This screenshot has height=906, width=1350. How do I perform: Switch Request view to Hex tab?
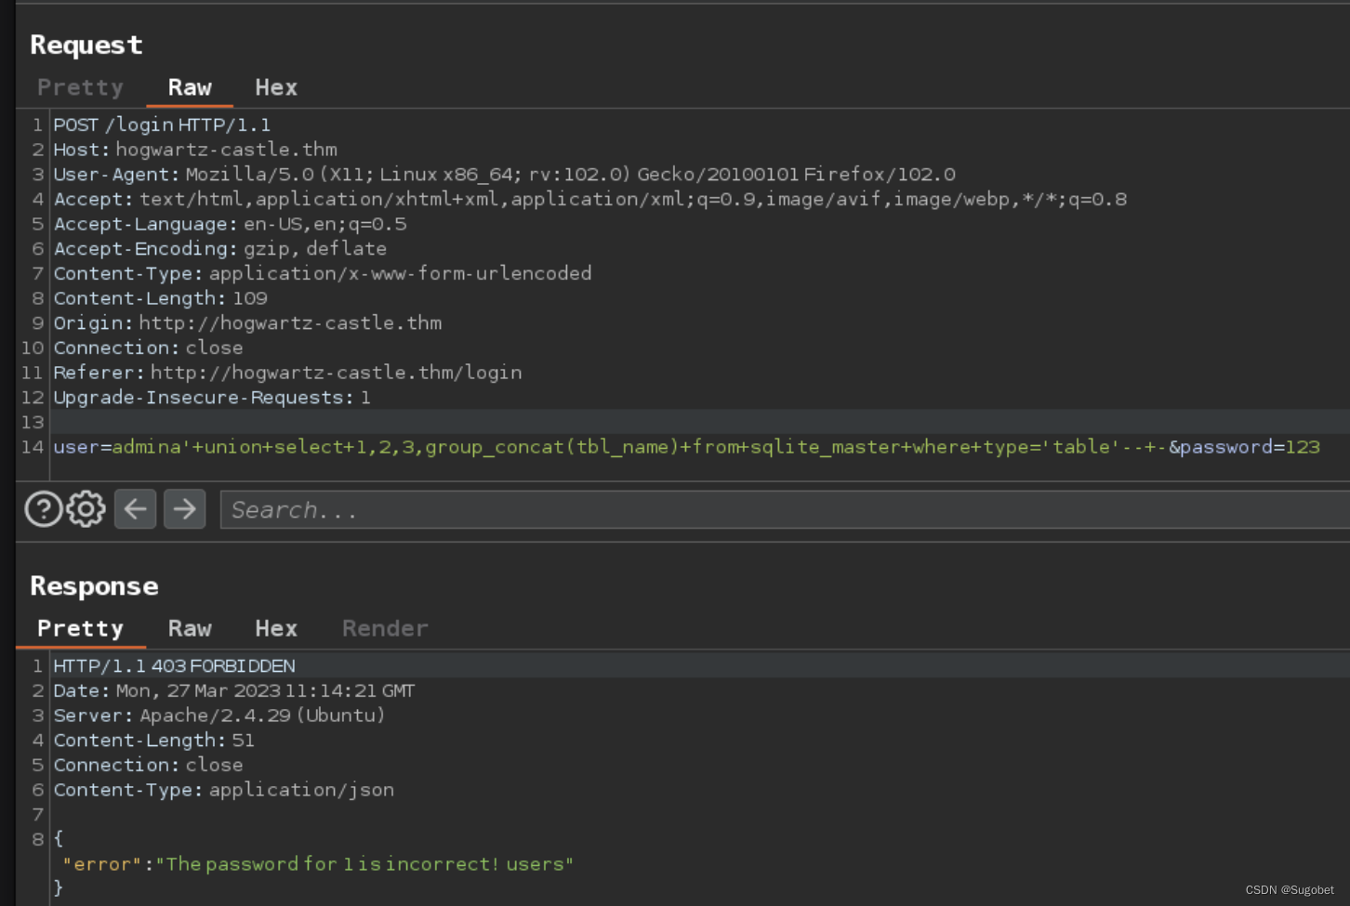click(276, 87)
